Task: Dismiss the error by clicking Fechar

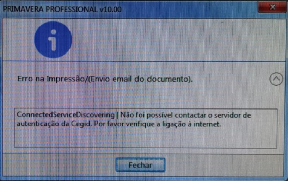Action: coord(140,165)
